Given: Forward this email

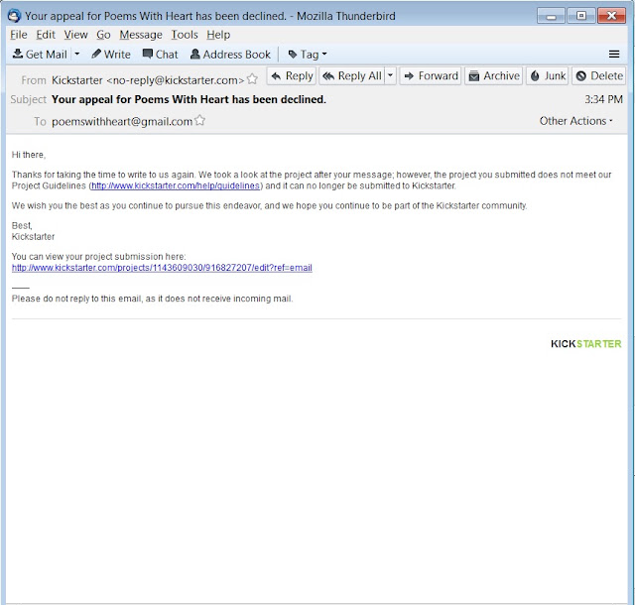Looking at the screenshot, I should 431,75.
